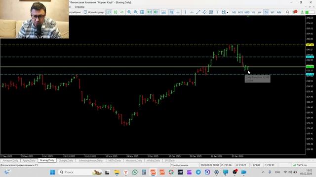This screenshot has width=316, height=177.
Task: Click the Windows Start button
Action: (52, 172)
